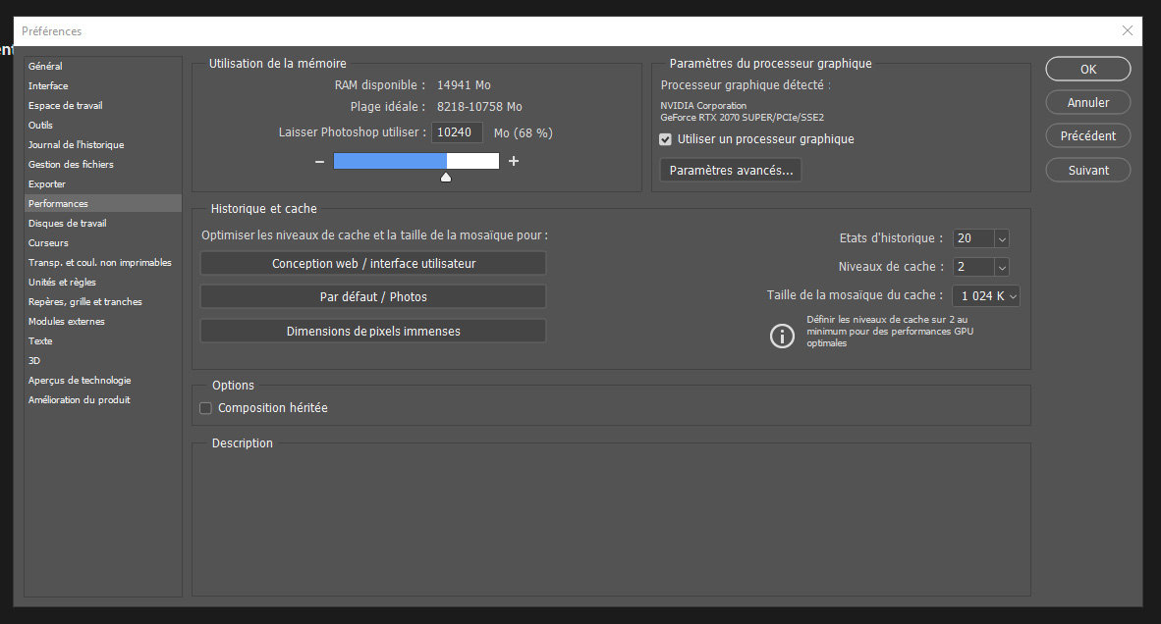Click the 'Laisser Photoshop utiliser' memory field
Screen dimensions: 1161x624
pyautogui.click(x=457, y=132)
